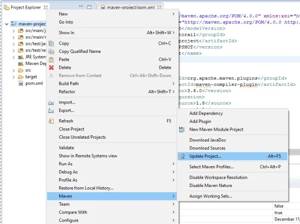Screen dimensions: 300x224
Task: Switch to the maven-project/pom.xml tab
Action: pyautogui.click(x=131, y=7)
